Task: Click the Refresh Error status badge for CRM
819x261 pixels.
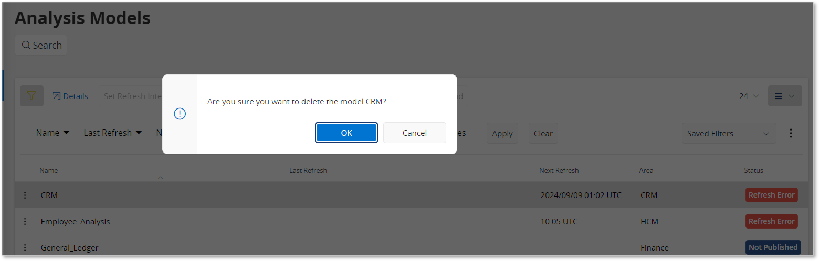Action: (772, 195)
